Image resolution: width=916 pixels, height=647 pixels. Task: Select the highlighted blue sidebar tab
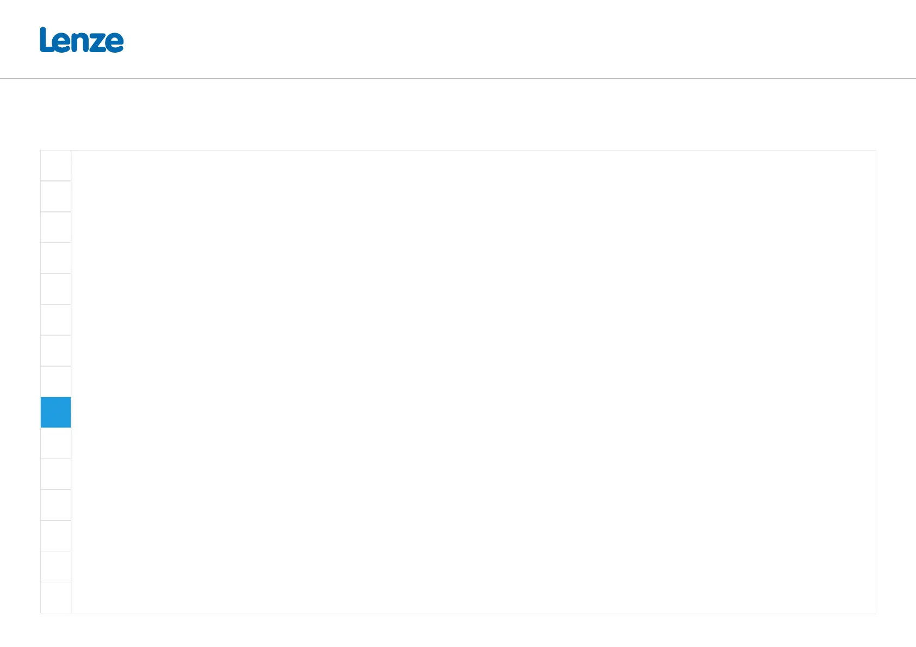click(x=55, y=412)
